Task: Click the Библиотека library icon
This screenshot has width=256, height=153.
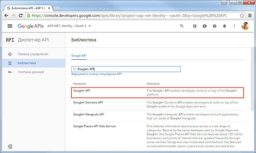Action: tap(10, 63)
